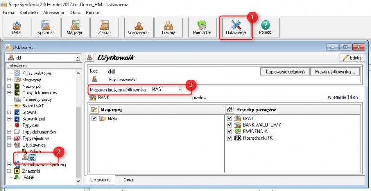Image resolution: width=371 pixels, height=191 pixels.
Task: Expand the Znaczniki tree node
Action: (x=9, y=171)
